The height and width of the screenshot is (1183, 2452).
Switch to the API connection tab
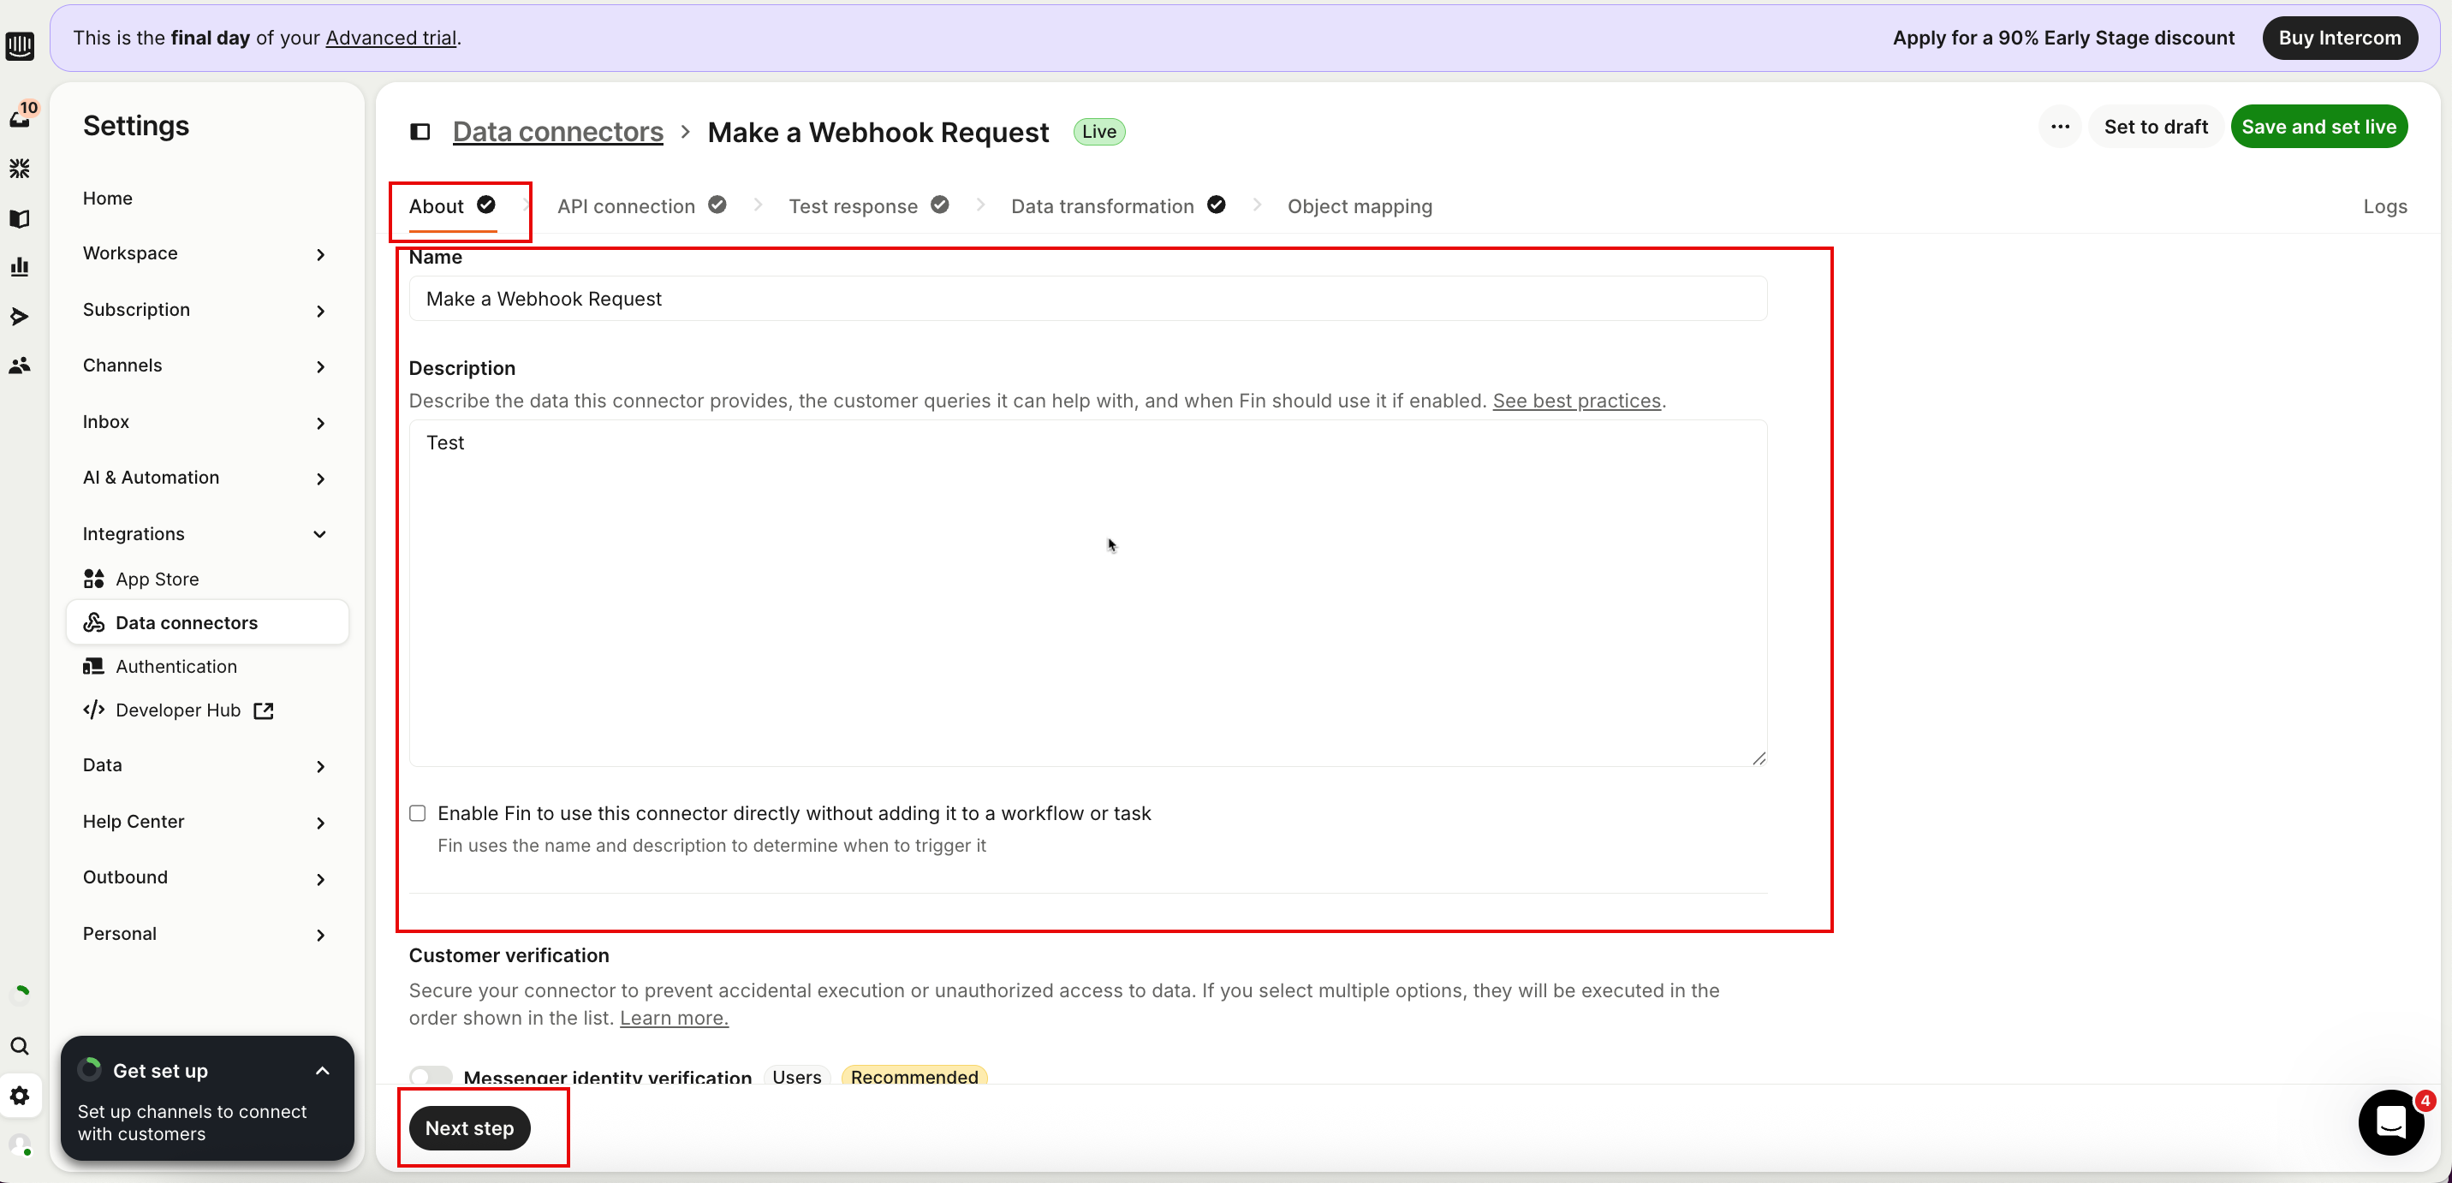(627, 206)
